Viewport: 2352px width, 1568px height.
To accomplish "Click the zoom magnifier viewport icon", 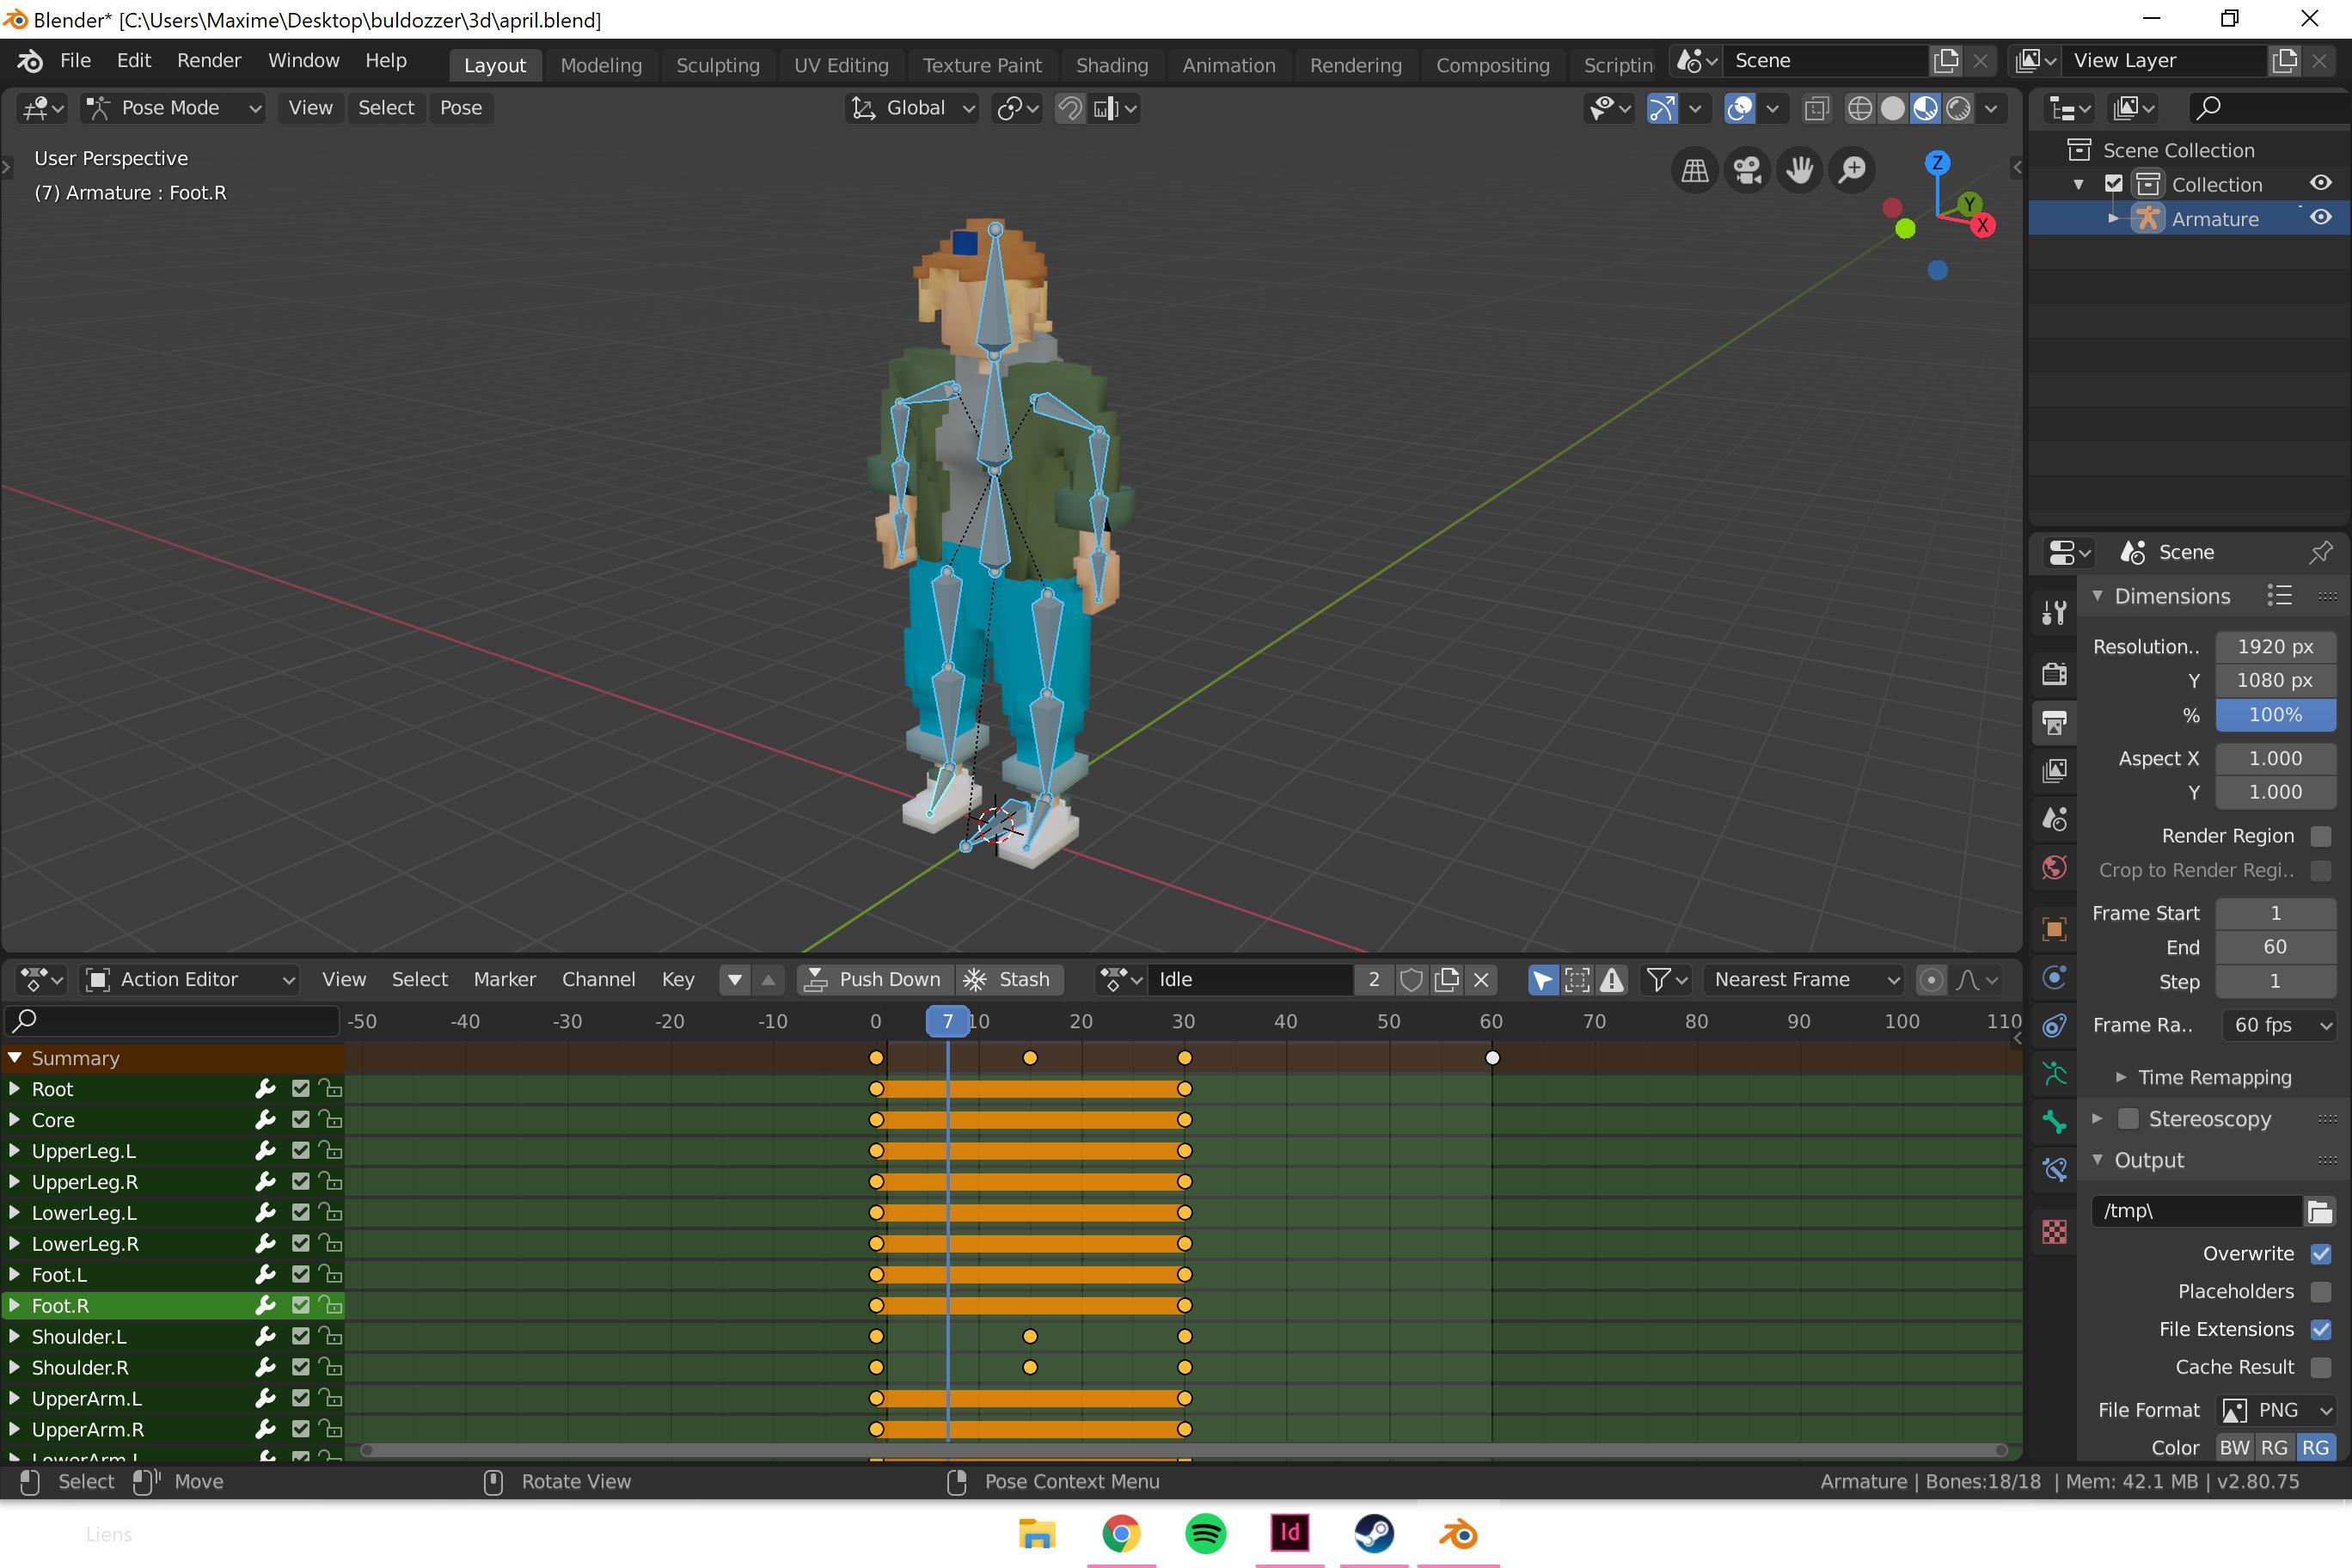I will point(1853,170).
